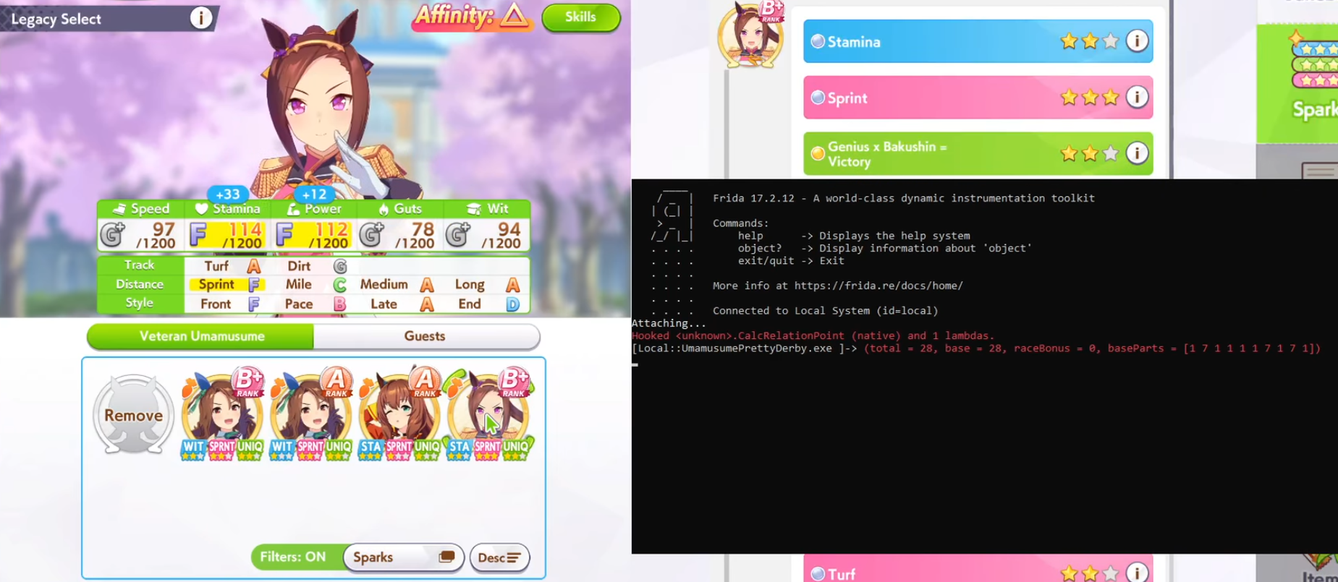Click the Hooked CalcRelationPoint line in terminal
The height and width of the screenshot is (582, 1338).
pyautogui.click(x=813, y=335)
